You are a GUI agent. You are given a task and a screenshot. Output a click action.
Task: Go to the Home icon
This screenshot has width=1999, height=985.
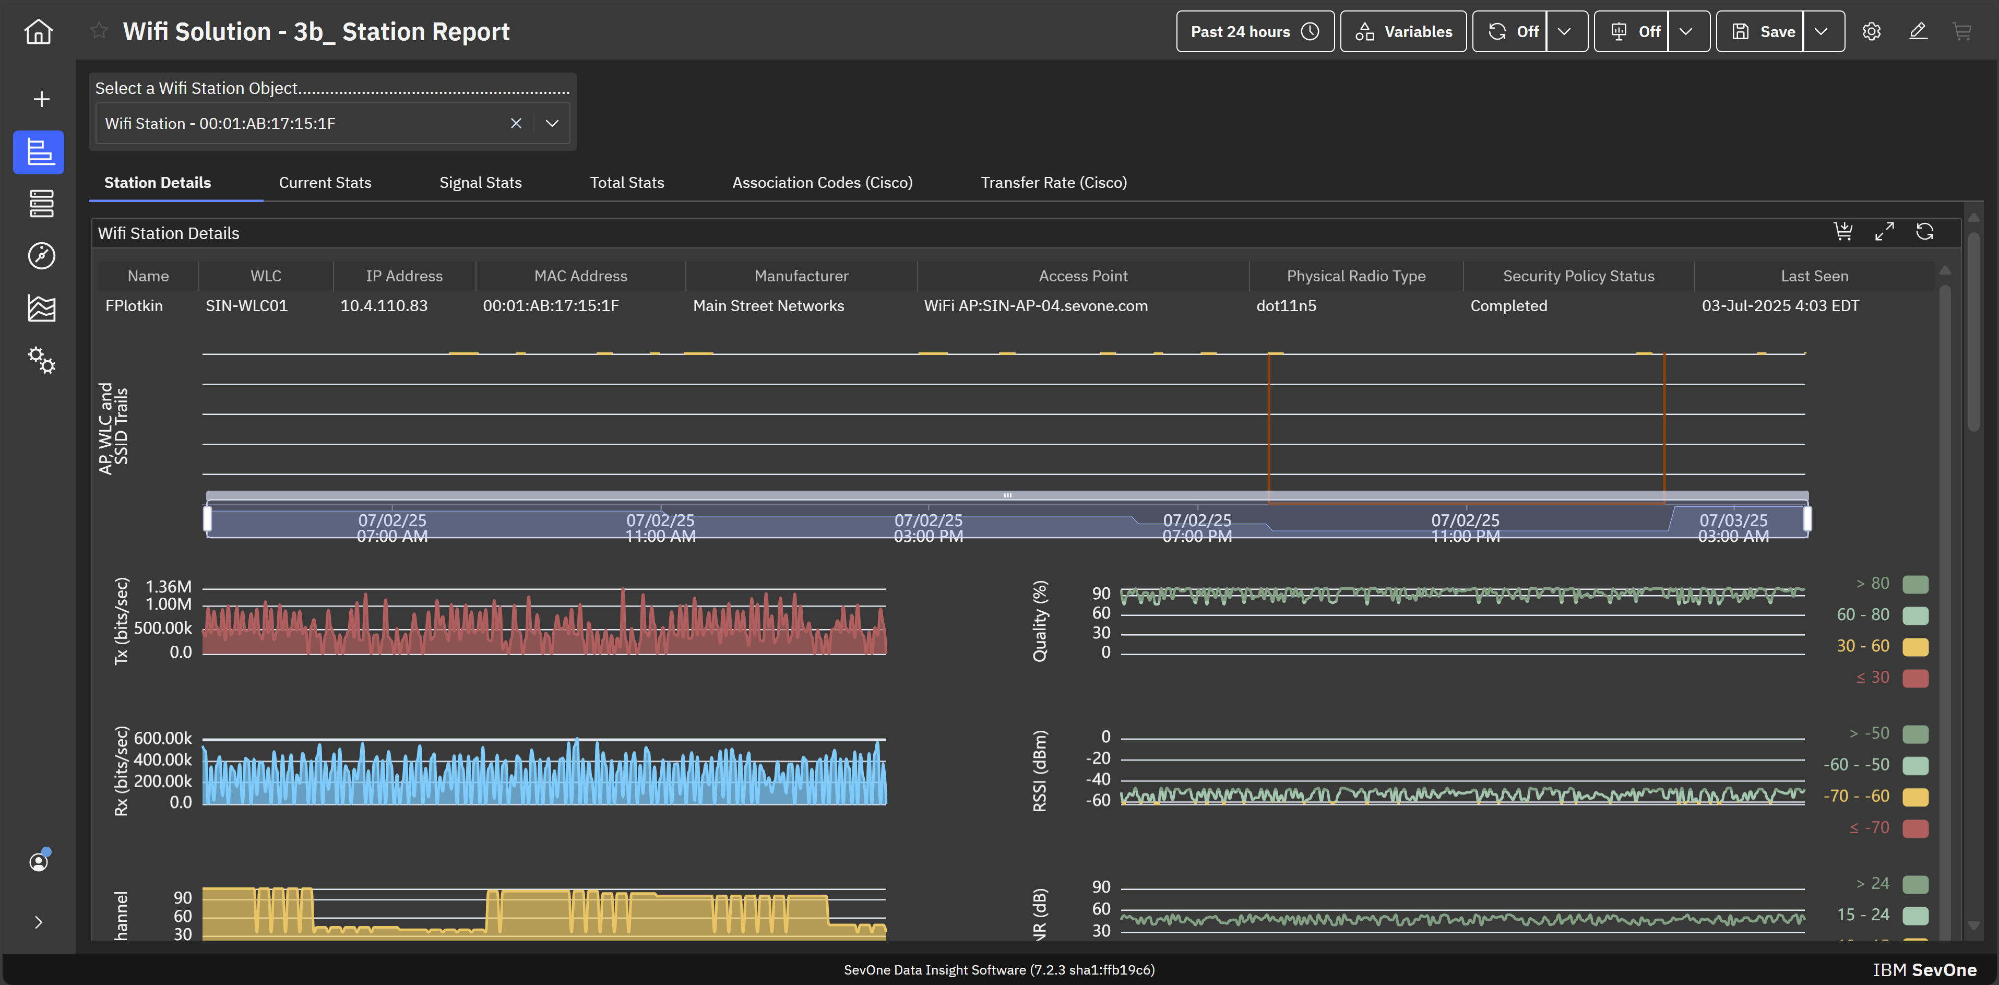(38, 32)
